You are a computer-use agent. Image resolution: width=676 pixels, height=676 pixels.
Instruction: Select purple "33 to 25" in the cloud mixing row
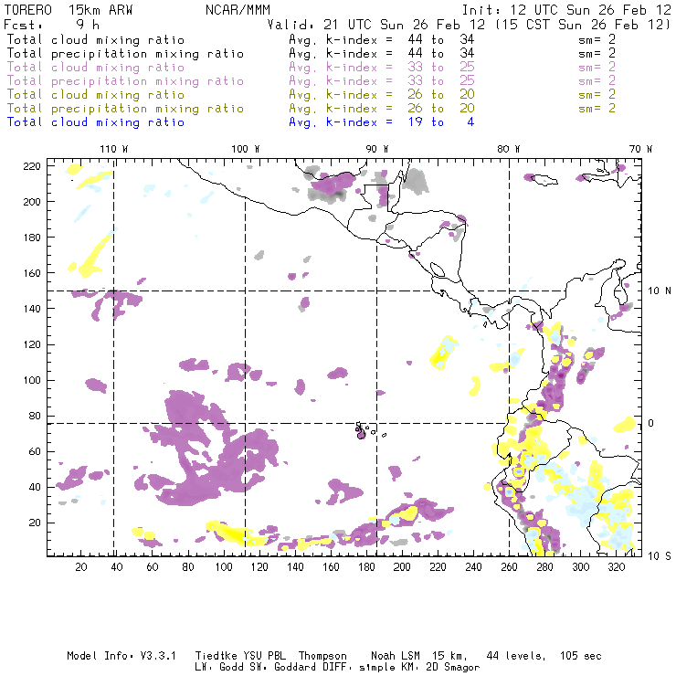click(441, 68)
